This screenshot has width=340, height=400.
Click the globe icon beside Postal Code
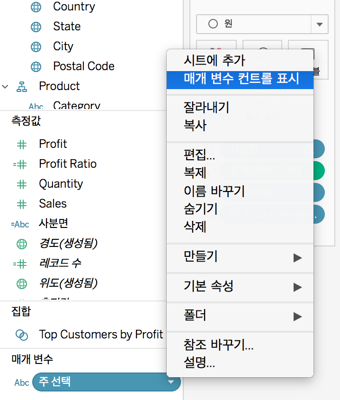(x=36, y=66)
